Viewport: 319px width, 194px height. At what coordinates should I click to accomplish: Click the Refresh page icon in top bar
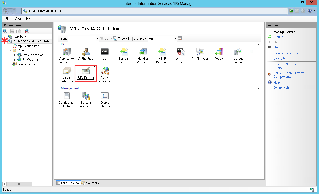click(291, 11)
